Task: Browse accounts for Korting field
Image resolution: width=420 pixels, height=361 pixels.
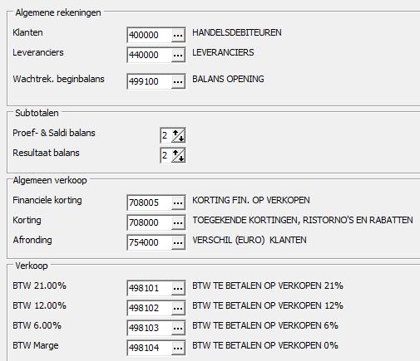Action: click(x=178, y=222)
